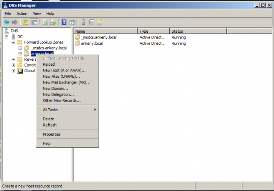The image size is (274, 191).
Task: Click the Export List toolbar icon
Action: 53,22
